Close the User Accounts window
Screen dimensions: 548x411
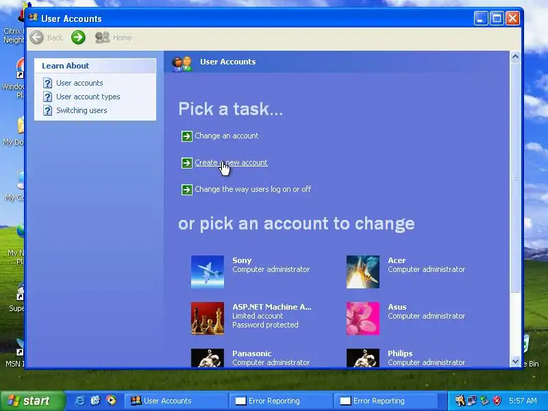coord(512,18)
